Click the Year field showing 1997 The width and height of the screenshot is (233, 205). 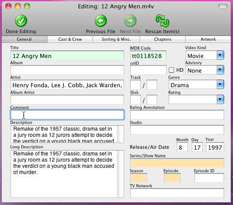point(215,147)
